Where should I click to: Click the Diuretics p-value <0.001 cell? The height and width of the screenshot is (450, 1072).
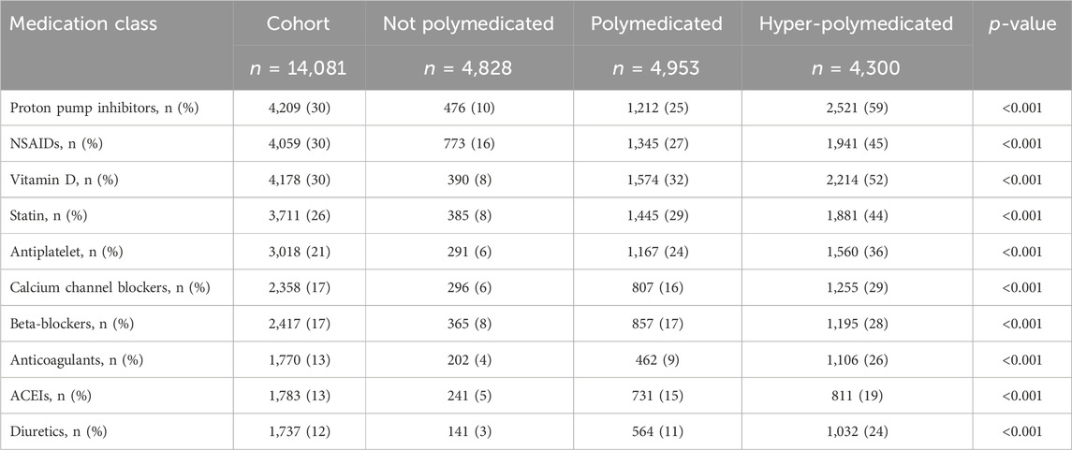tap(1021, 432)
